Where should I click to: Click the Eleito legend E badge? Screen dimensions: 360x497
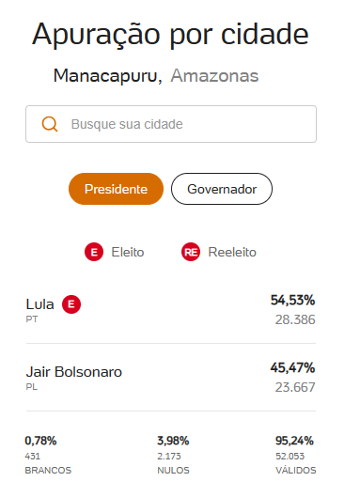[x=94, y=252]
